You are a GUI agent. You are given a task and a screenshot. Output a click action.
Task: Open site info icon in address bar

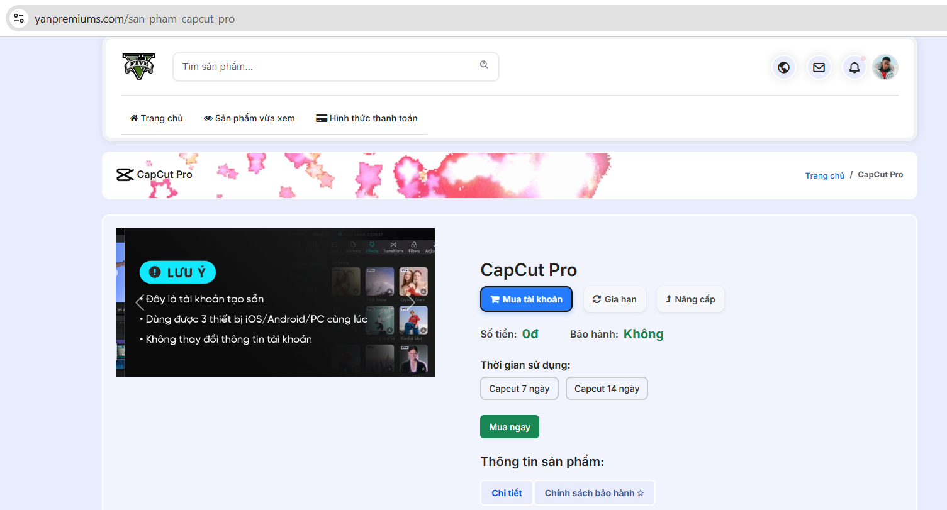point(19,18)
